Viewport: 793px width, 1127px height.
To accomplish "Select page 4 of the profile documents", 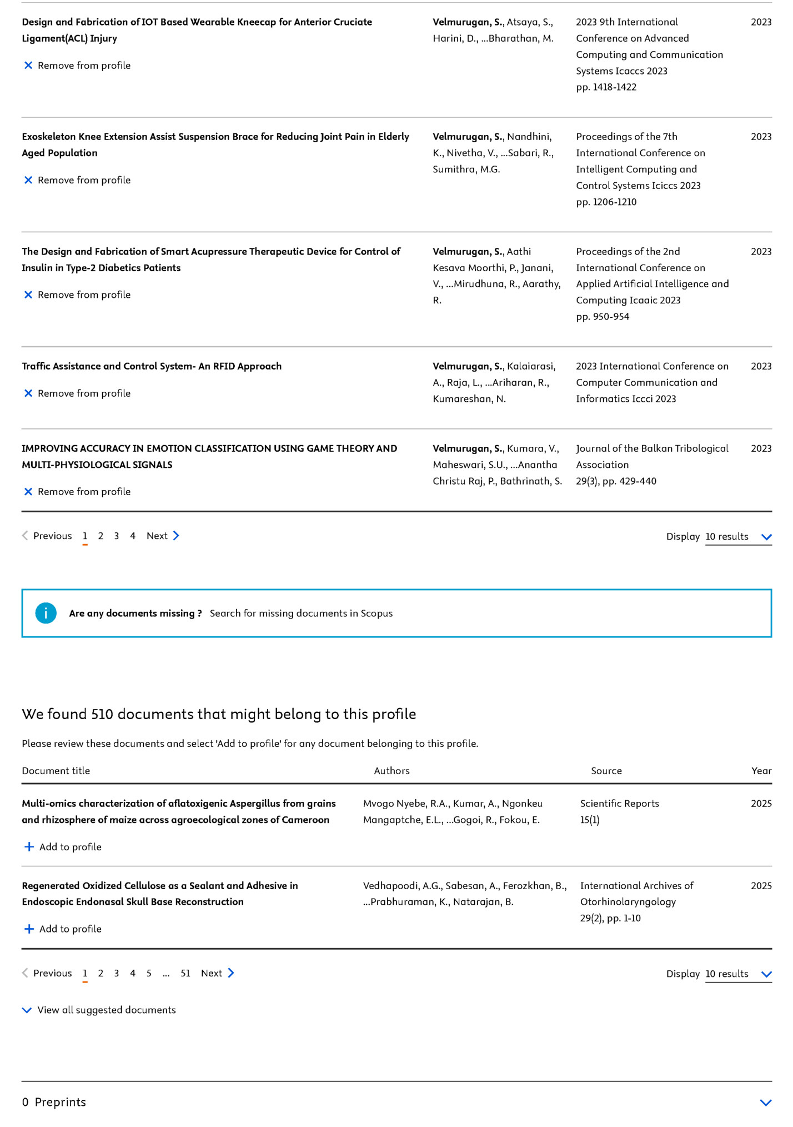I will (x=132, y=536).
